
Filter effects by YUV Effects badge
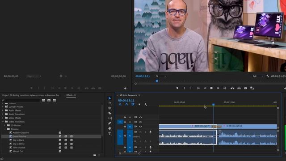click(x=55, y=100)
